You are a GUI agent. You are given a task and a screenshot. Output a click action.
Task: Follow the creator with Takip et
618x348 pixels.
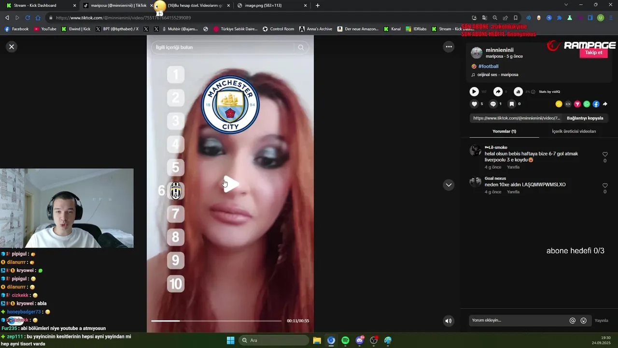(593, 53)
